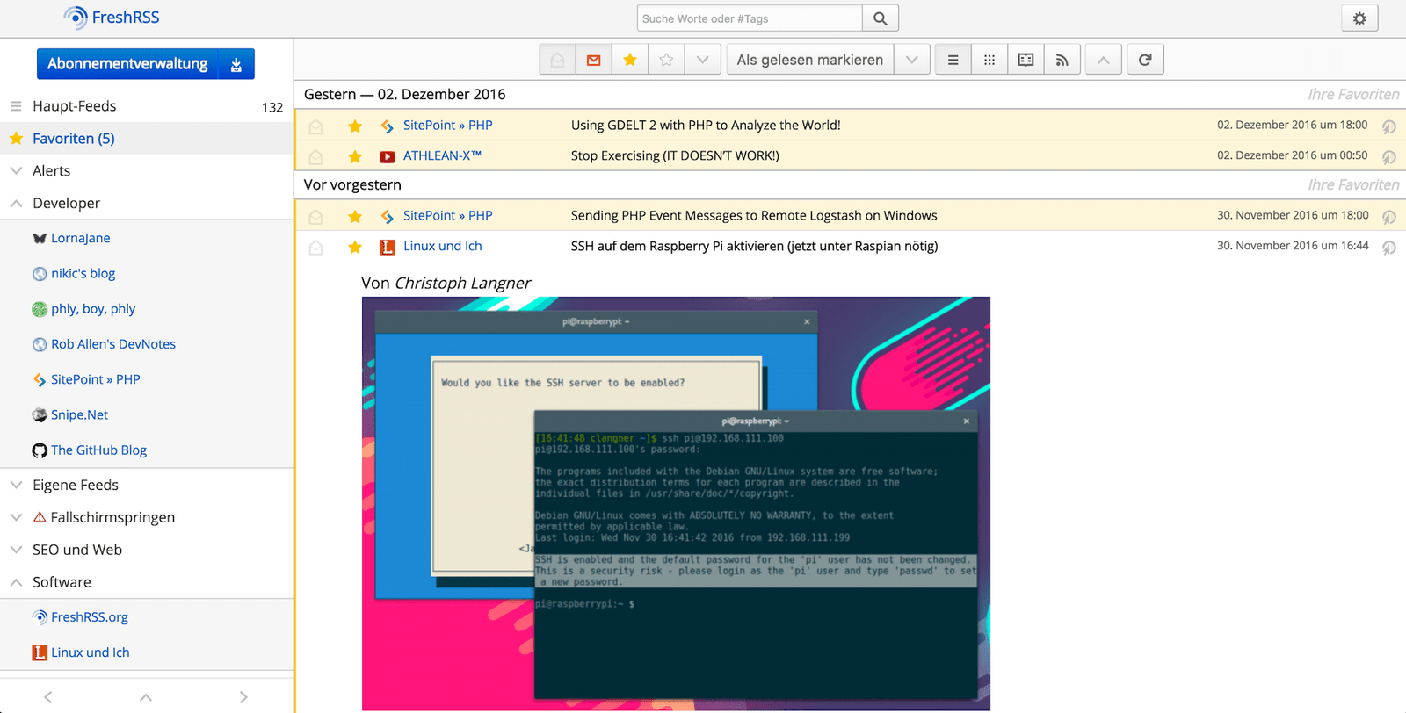The height and width of the screenshot is (713, 1406).
Task: Open dropdown next to Als gelesen markieren
Action: 912,60
